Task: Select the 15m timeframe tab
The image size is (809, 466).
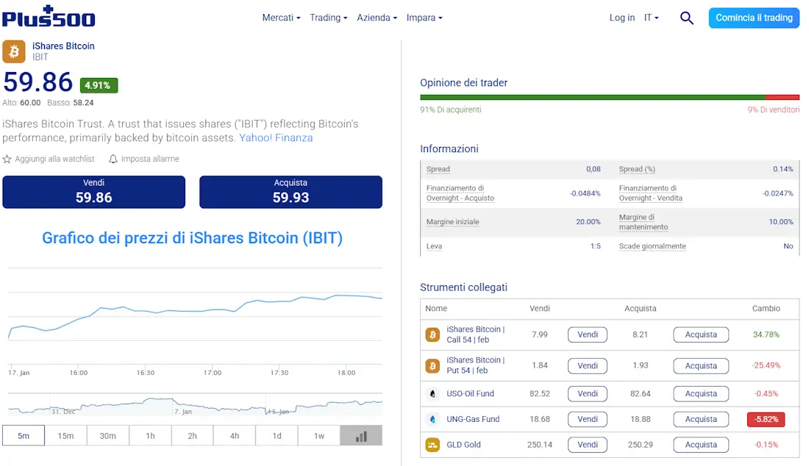Action: click(x=65, y=436)
